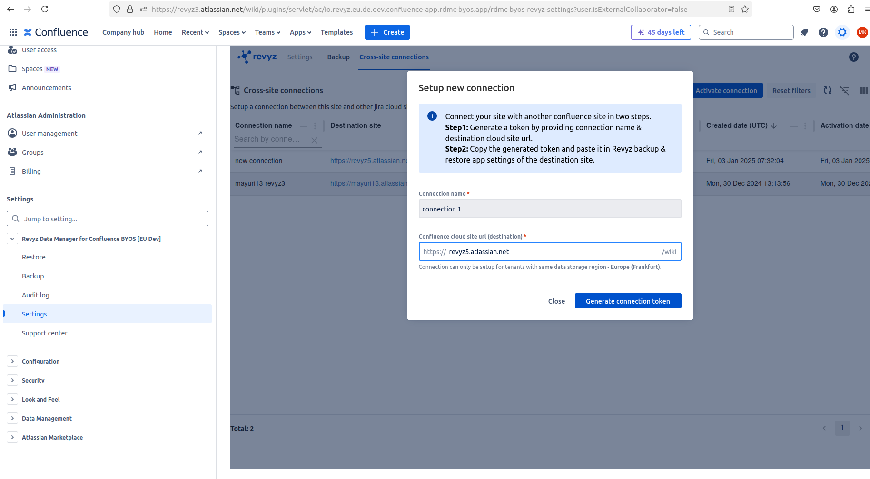Open the help question mark icon in header
The height and width of the screenshot is (479, 870).
click(x=823, y=32)
